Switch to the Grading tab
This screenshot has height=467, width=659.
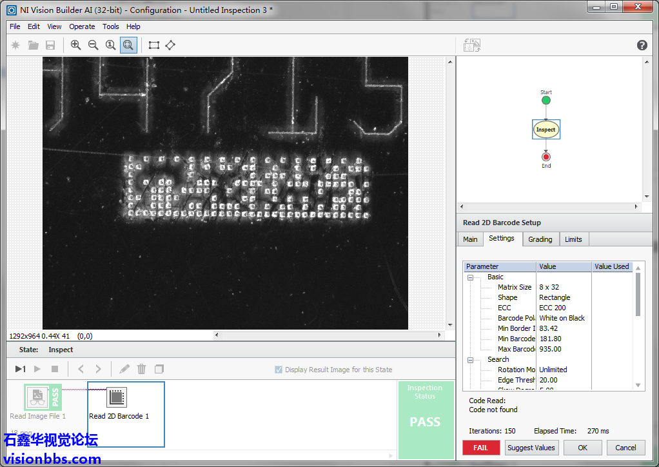(x=540, y=239)
